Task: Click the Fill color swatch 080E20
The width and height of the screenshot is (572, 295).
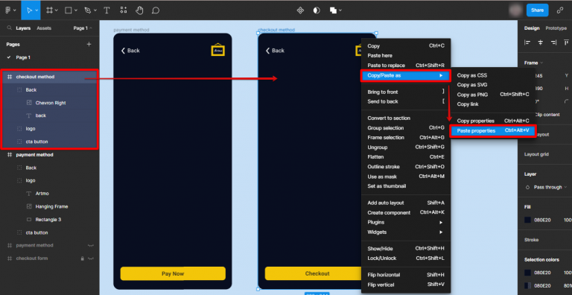Action: pos(527,221)
